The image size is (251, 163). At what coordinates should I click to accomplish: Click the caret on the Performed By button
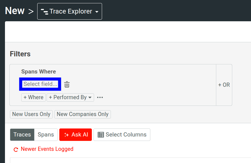[x=89, y=97]
